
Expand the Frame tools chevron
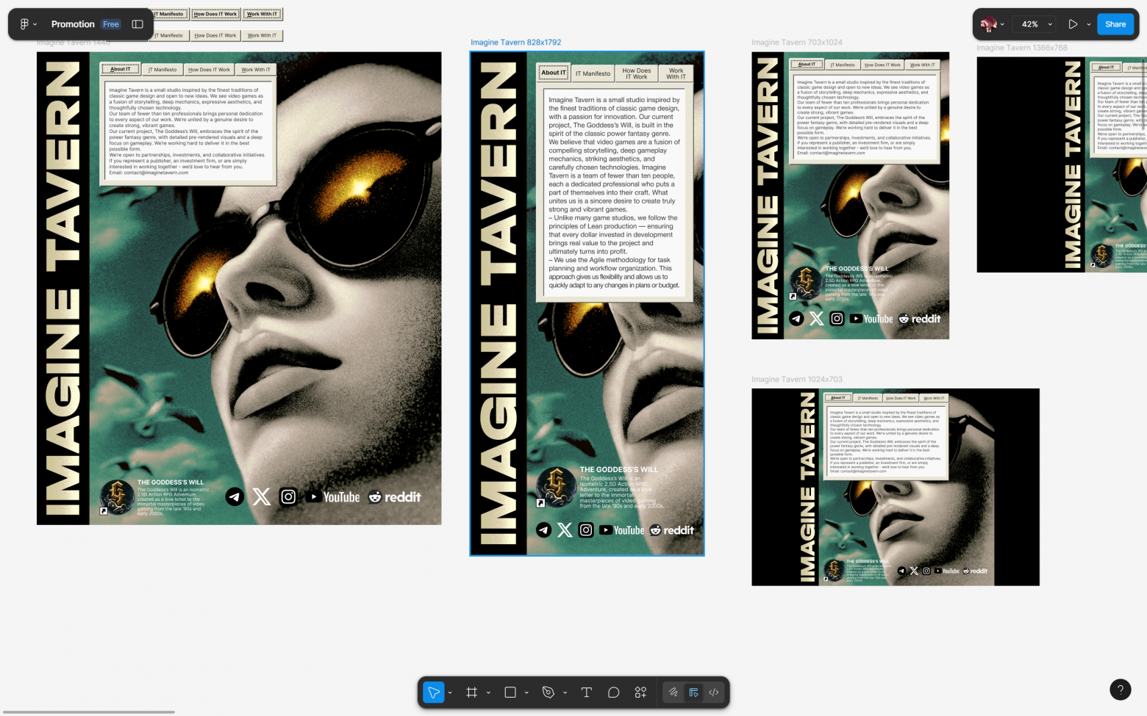(x=488, y=693)
